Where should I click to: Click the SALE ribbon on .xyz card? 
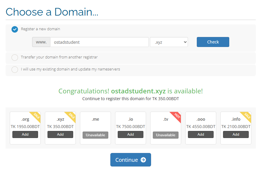72,116
